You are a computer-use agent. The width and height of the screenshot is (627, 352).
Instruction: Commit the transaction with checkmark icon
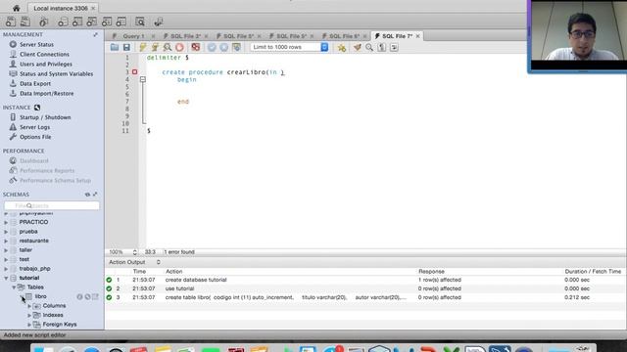point(212,47)
